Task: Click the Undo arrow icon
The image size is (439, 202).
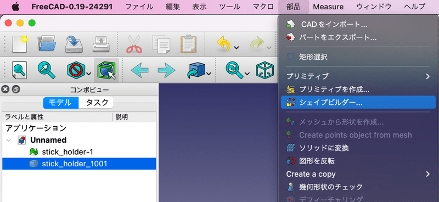Action: (x=224, y=44)
